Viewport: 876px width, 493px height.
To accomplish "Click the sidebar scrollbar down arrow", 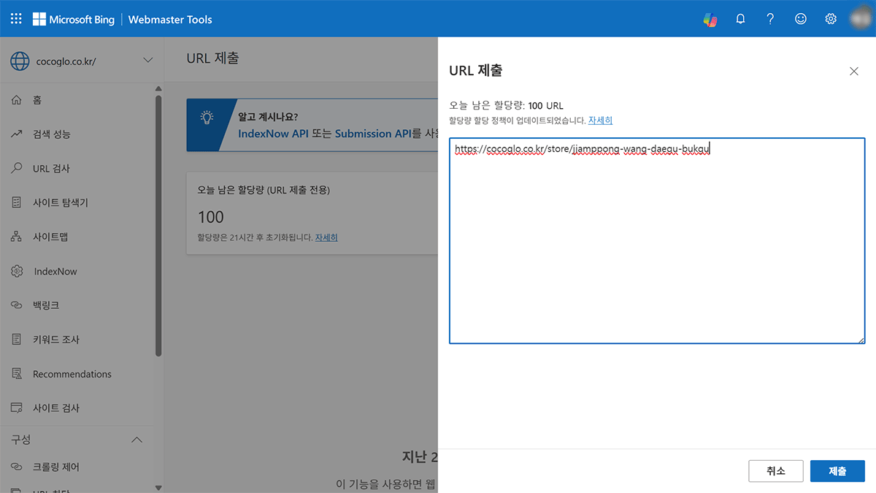I will [158, 487].
